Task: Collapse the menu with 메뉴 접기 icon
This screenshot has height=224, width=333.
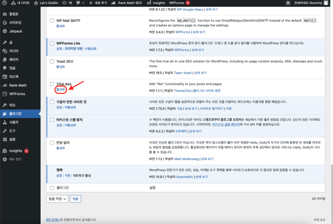Action: coord(5,159)
